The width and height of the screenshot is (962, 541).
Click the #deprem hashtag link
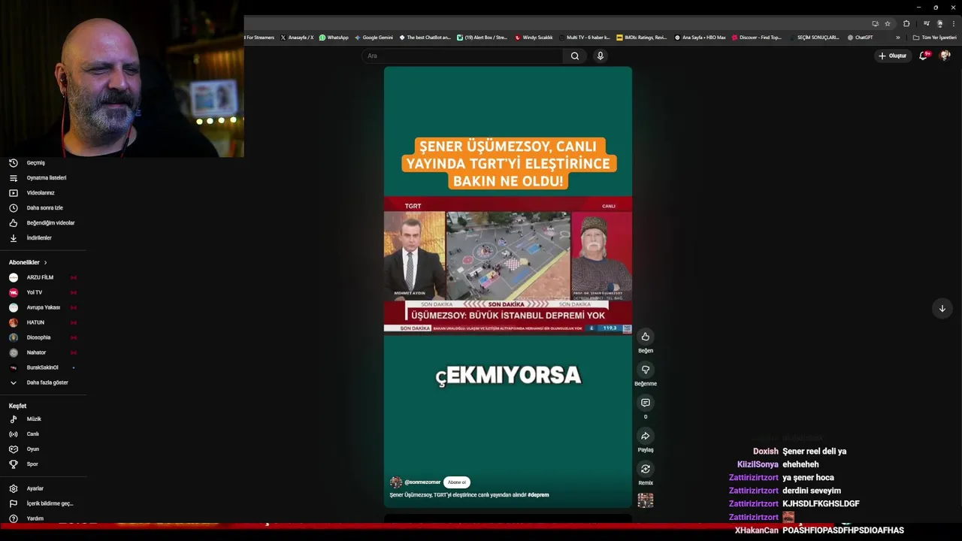(x=538, y=495)
